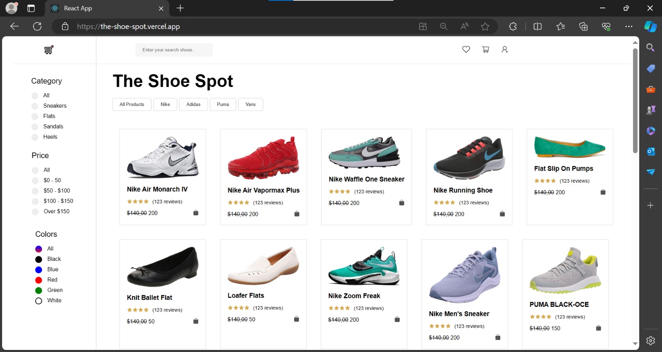The width and height of the screenshot is (662, 352).
Task: Choose the Black color filter
Action: [38, 259]
